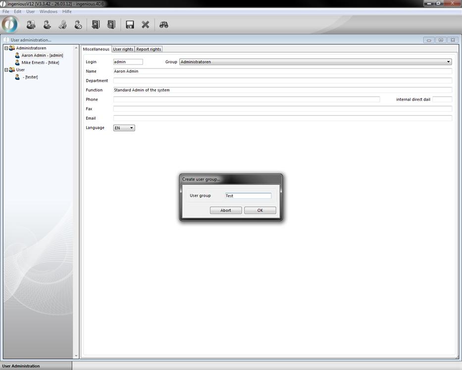Click the user tree scroll-up arrow
The image size is (462, 370).
pyautogui.click(x=76, y=48)
